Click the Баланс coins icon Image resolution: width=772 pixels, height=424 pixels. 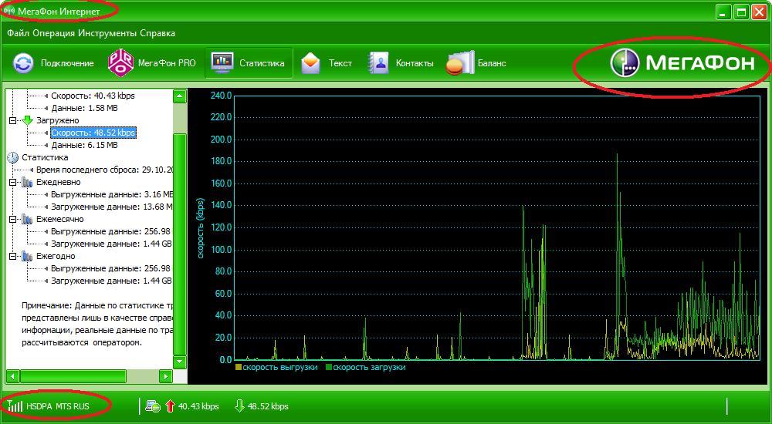tap(459, 63)
